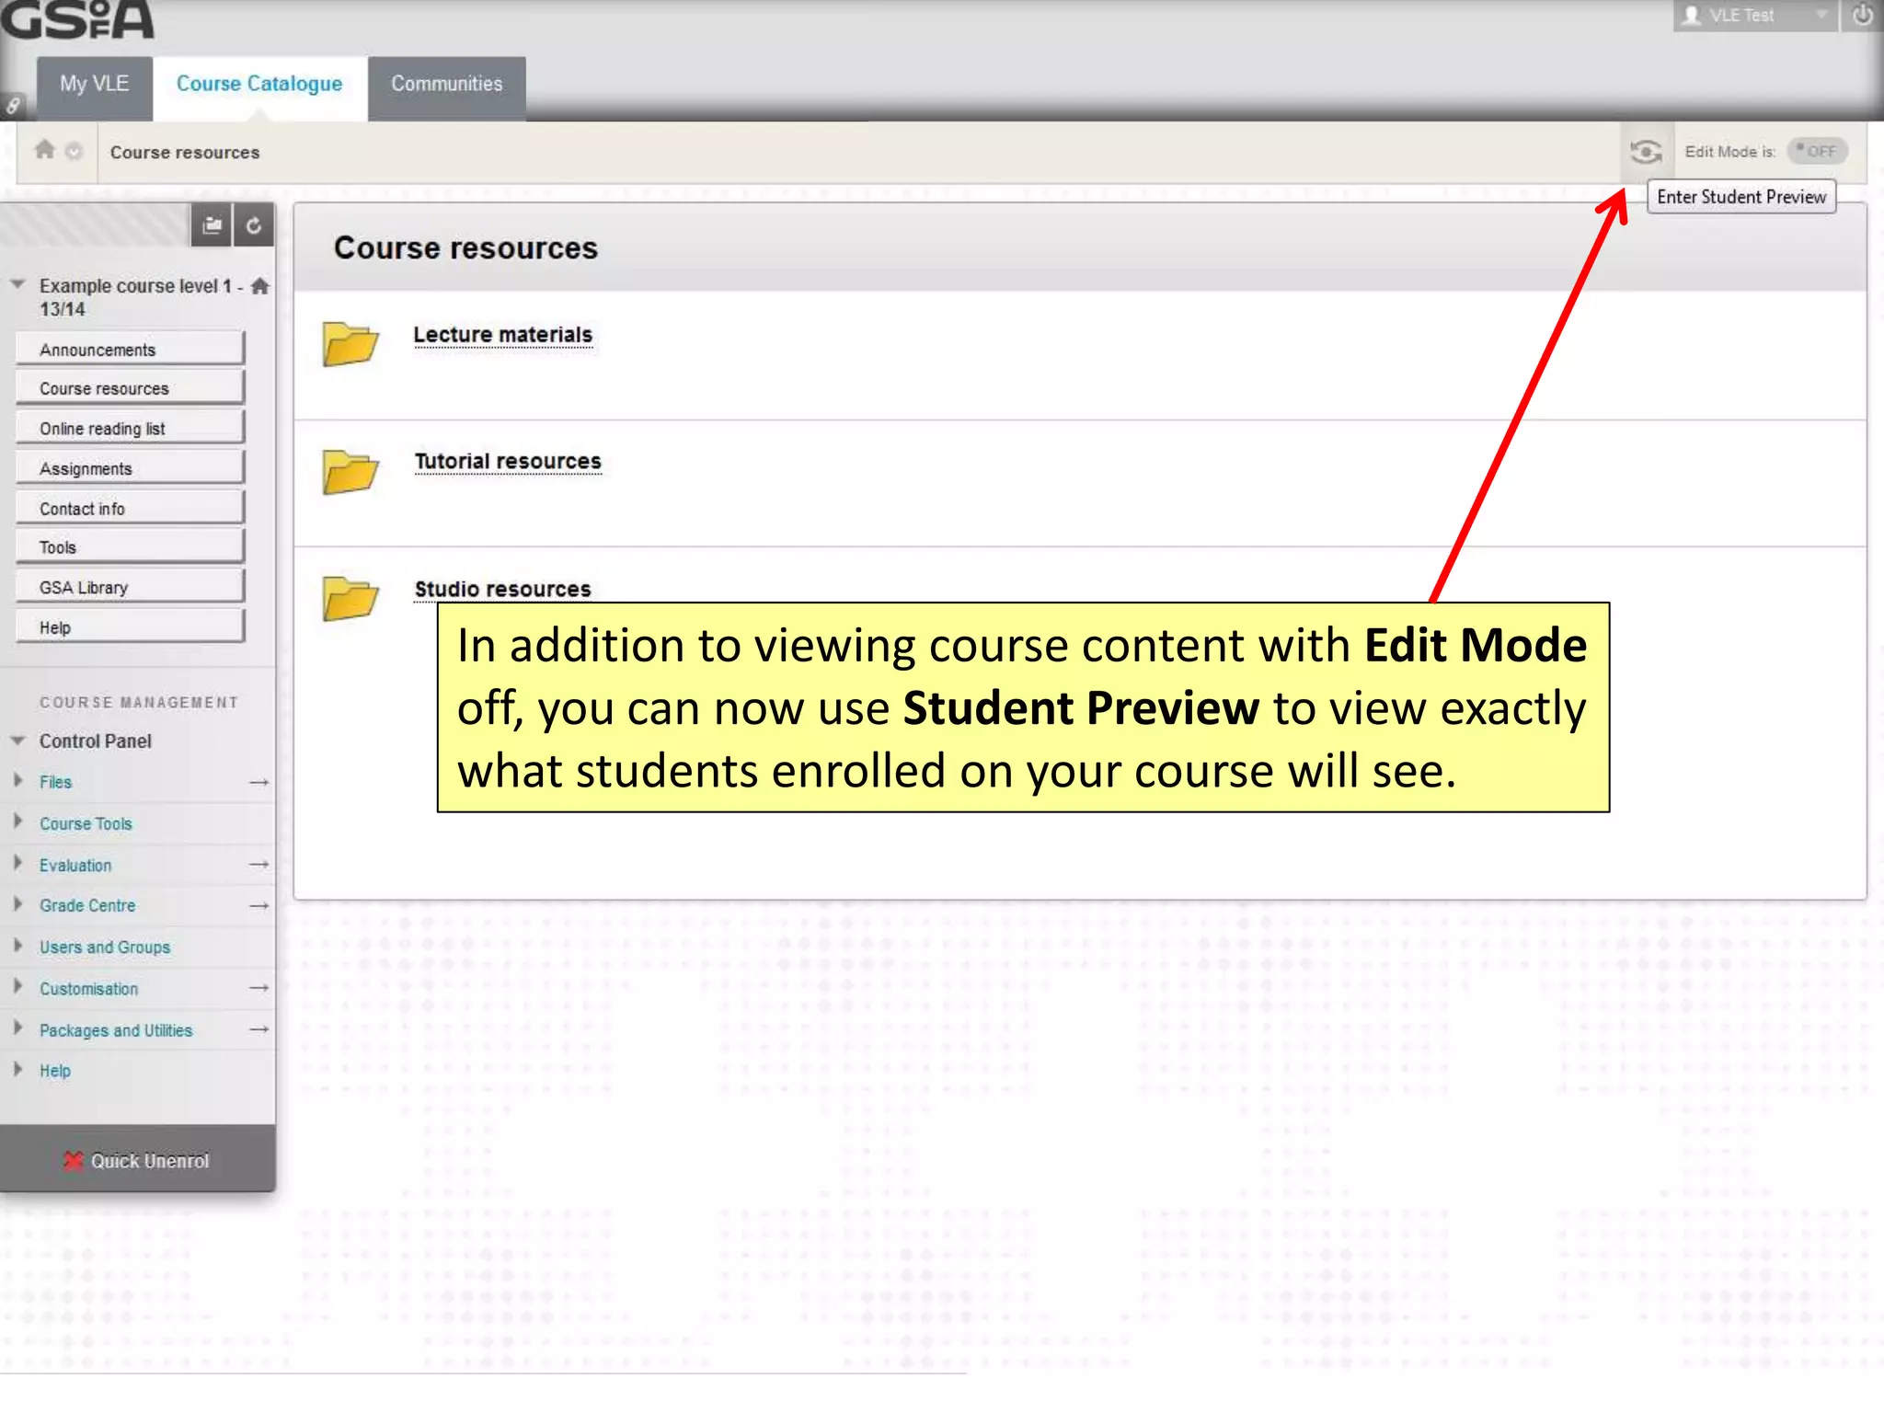Image resolution: width=1884 pixels, height=1413 pixels.
Task: Click the GSA logo
Action: [x=77, y=19]
